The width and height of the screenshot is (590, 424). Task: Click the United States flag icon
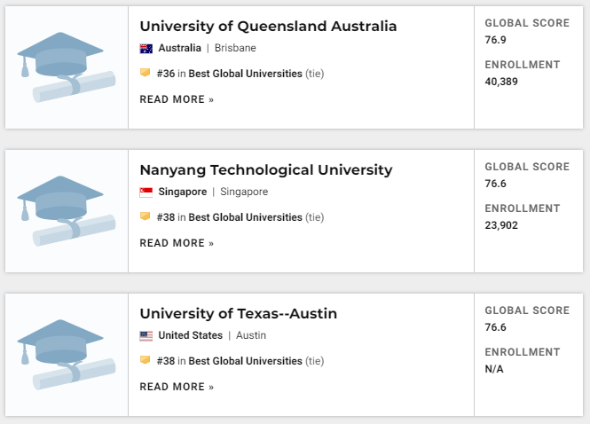pyautogui.click(x=146, y=336)
